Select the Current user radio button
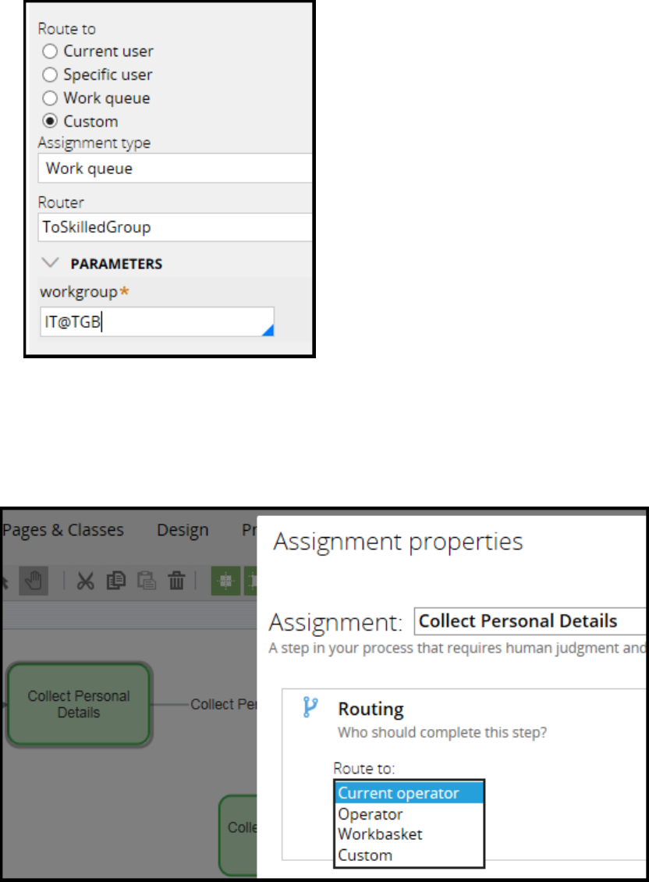Image resolution: width=649 pixels, height=882 pixels. pyautogui.click(x=50, y=52)
